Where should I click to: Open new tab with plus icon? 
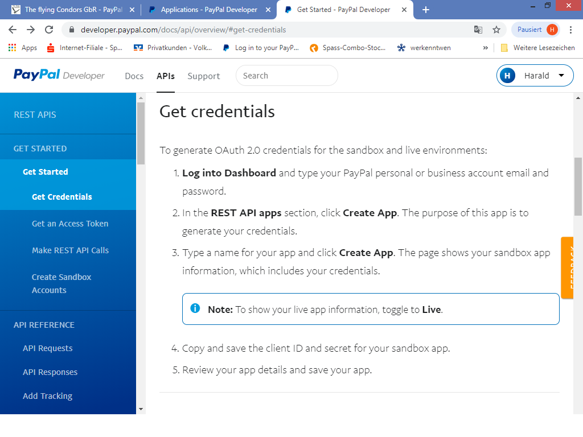425,10
